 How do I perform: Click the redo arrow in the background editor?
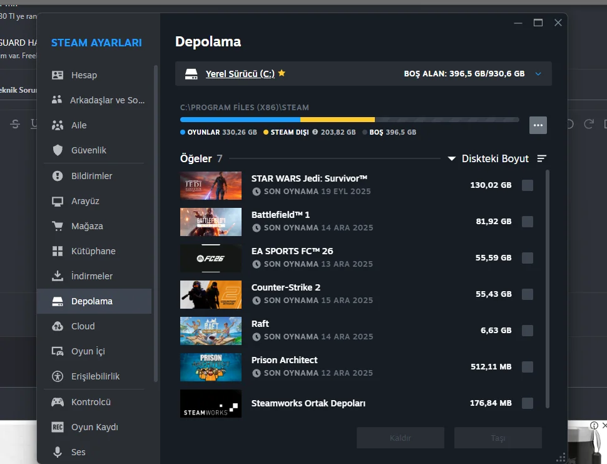click(589, 124)
